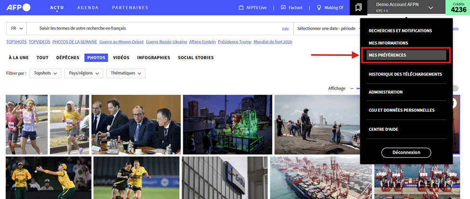Open saved bookmarks icon

coord(359,8)
